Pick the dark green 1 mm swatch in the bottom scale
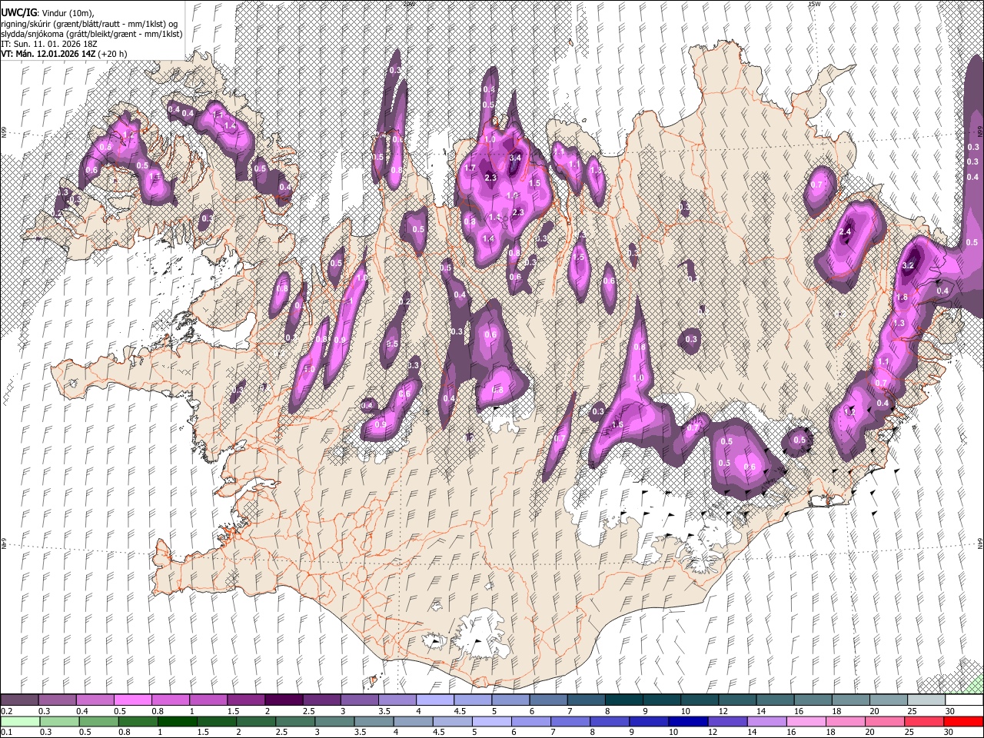984x738 pixels. coord(178,721)
